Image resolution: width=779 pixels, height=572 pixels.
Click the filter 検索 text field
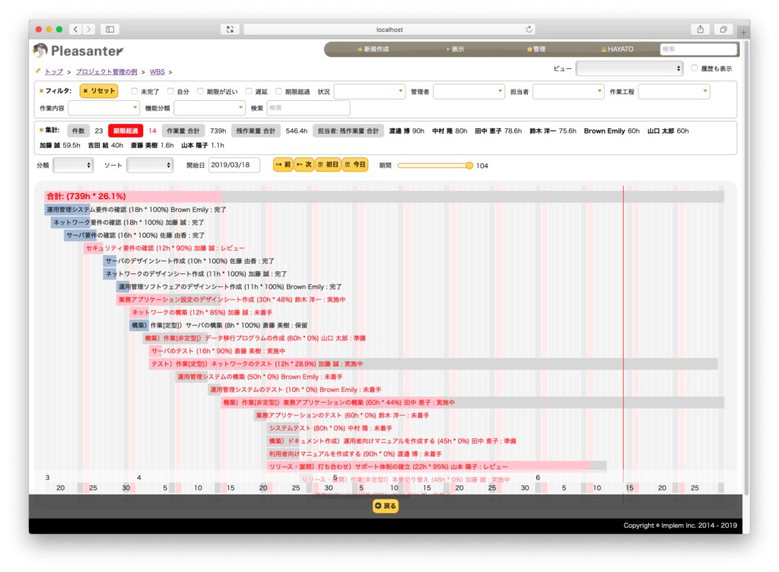tap(309, 108)
